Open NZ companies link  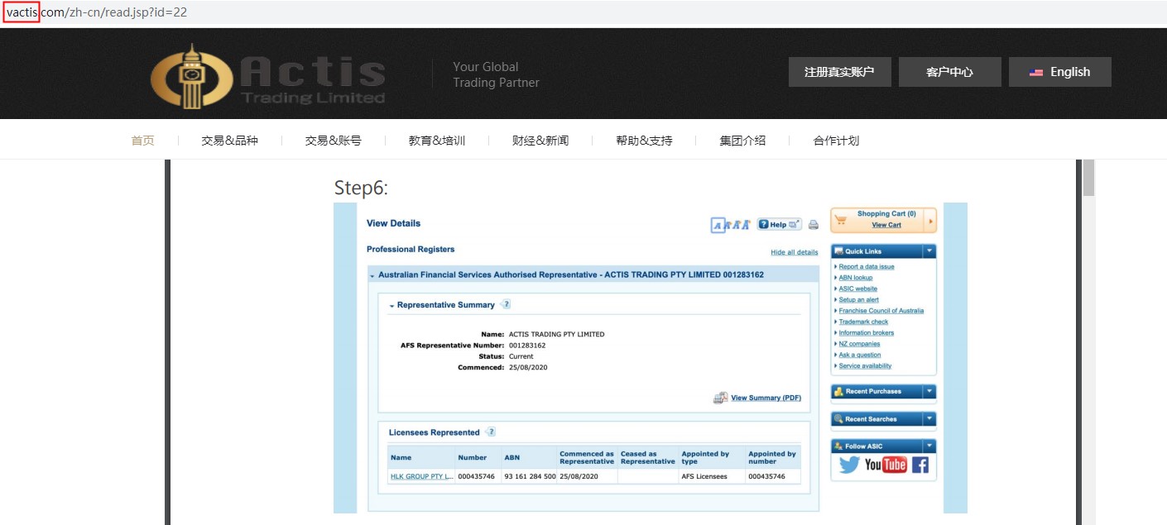(860, 344)
